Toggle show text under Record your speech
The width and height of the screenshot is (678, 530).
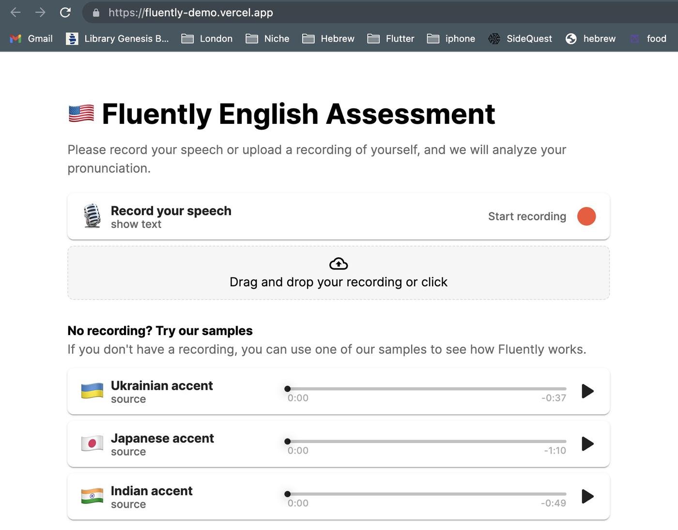[x=136, y=224]
